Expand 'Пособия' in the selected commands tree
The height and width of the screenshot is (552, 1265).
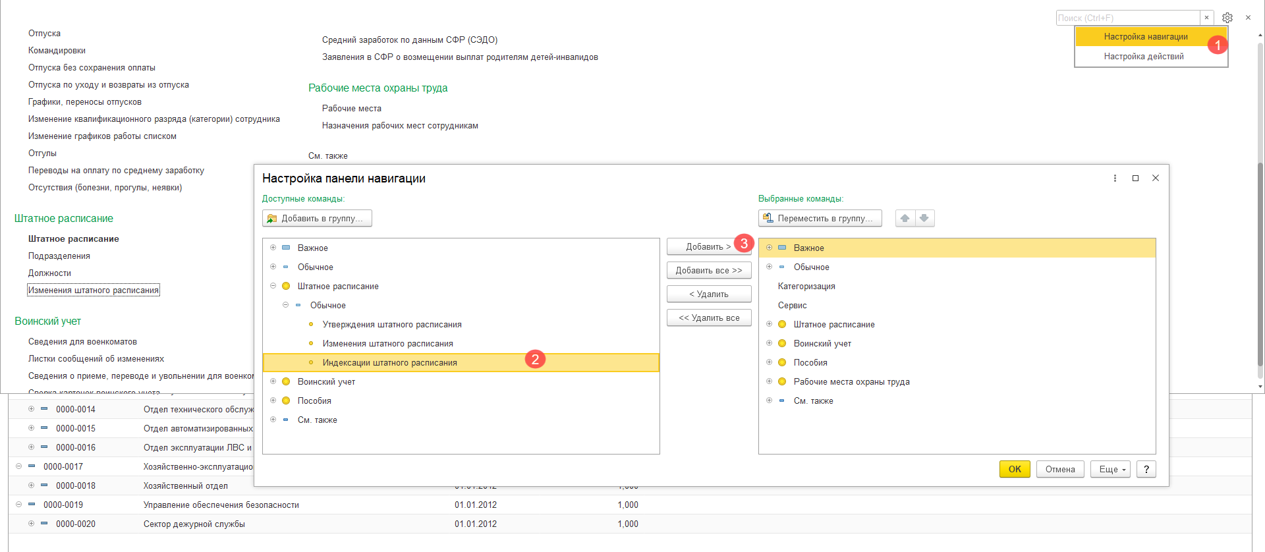pyautogui.click(x=769, y=362)
